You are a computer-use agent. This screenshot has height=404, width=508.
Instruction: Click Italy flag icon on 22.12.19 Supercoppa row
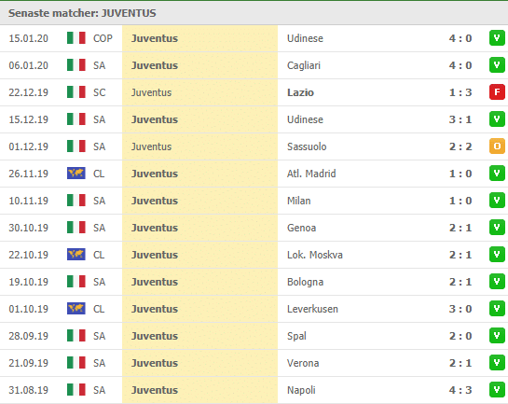click(76, 92)
